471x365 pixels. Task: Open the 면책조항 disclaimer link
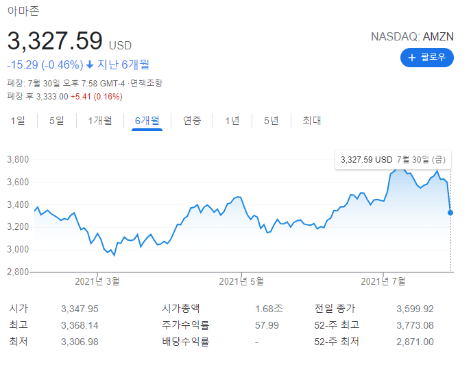point(146,83)
